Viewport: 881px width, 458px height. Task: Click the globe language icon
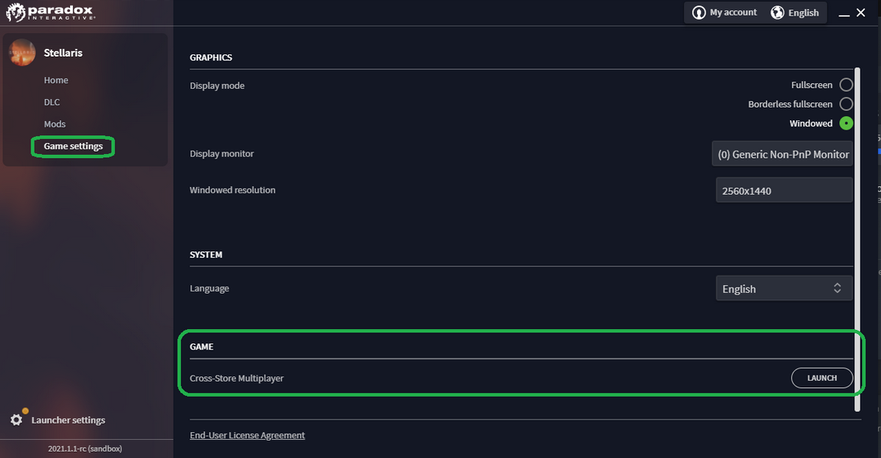(x=777, y=13)
